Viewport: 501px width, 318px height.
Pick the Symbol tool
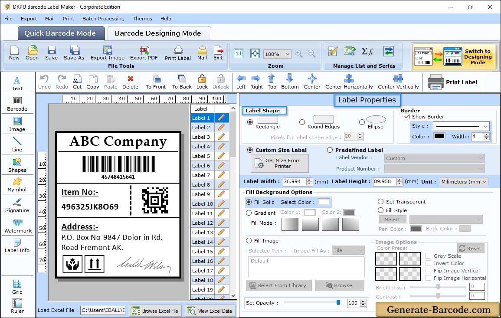17,185
